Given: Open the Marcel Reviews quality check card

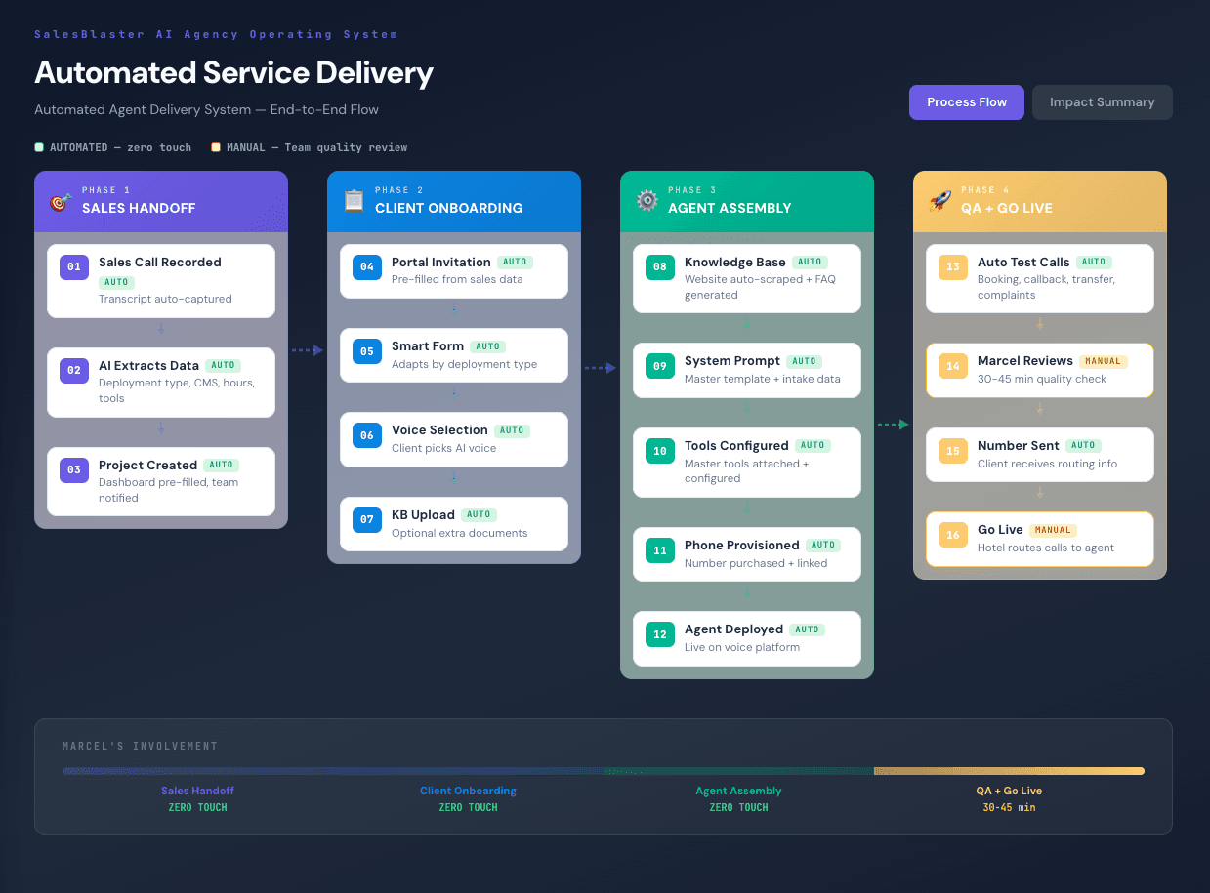Looking at the screenshot, I should point(1038,370).
